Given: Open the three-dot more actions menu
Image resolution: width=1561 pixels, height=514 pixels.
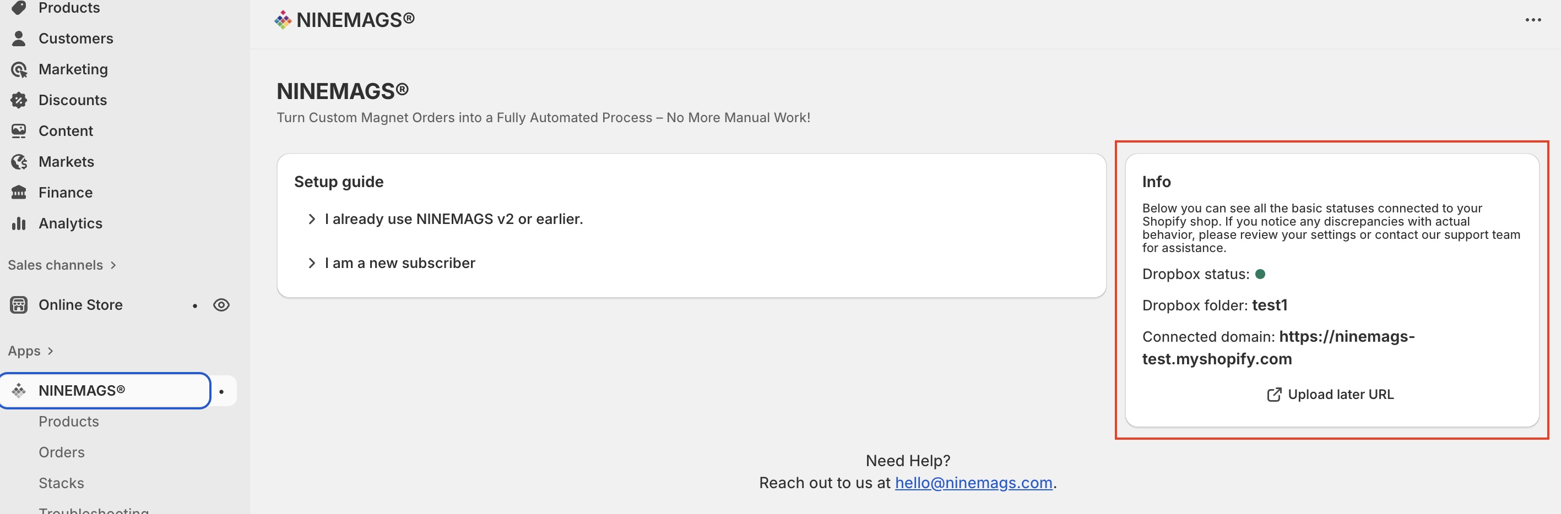Looking at the screenshot, I should tap(1533, 20).
